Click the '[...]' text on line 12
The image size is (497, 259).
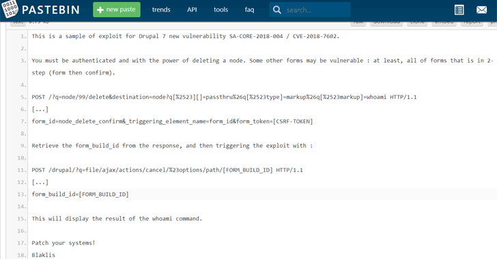tap(40, 183)
